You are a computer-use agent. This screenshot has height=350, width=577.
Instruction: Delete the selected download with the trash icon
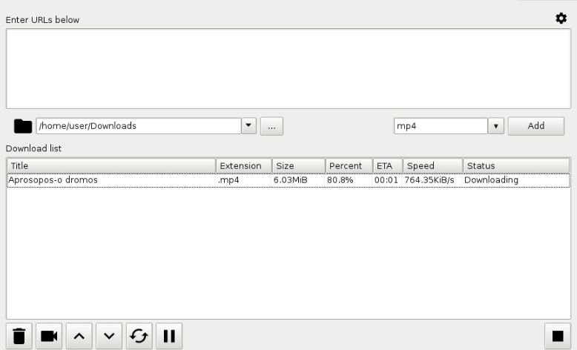[19, 336]
